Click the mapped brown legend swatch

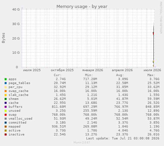coord(6,127)
